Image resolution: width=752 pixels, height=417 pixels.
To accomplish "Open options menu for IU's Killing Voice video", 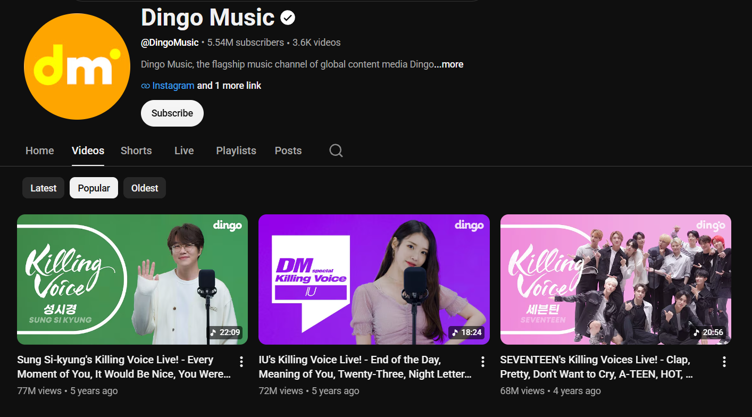I will [x=483, y=362].
